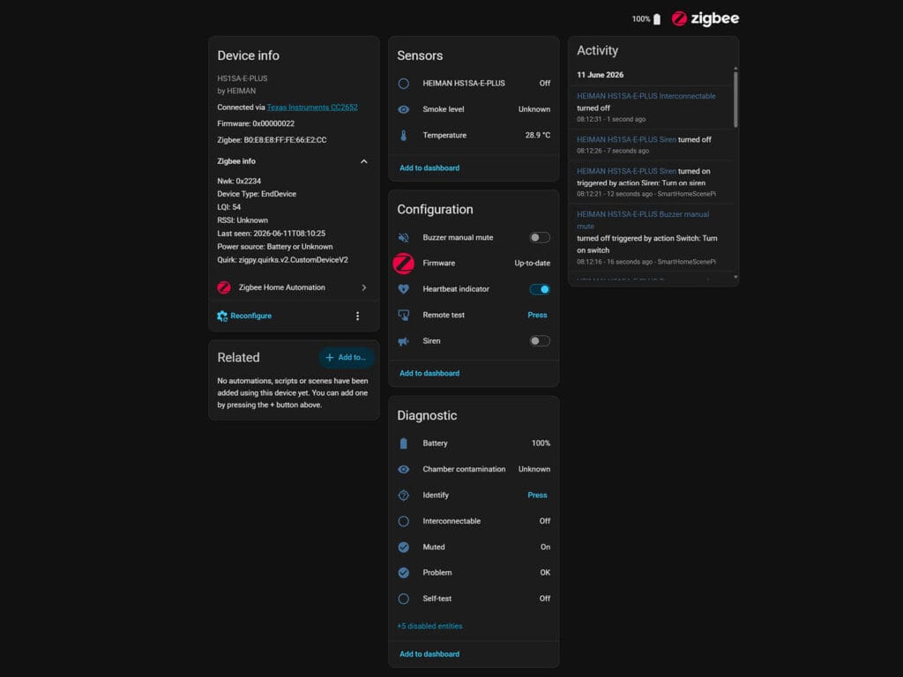Turn on the Siren switch
The height and width of the screenshot is (677, 903).
tap(540, 341)
